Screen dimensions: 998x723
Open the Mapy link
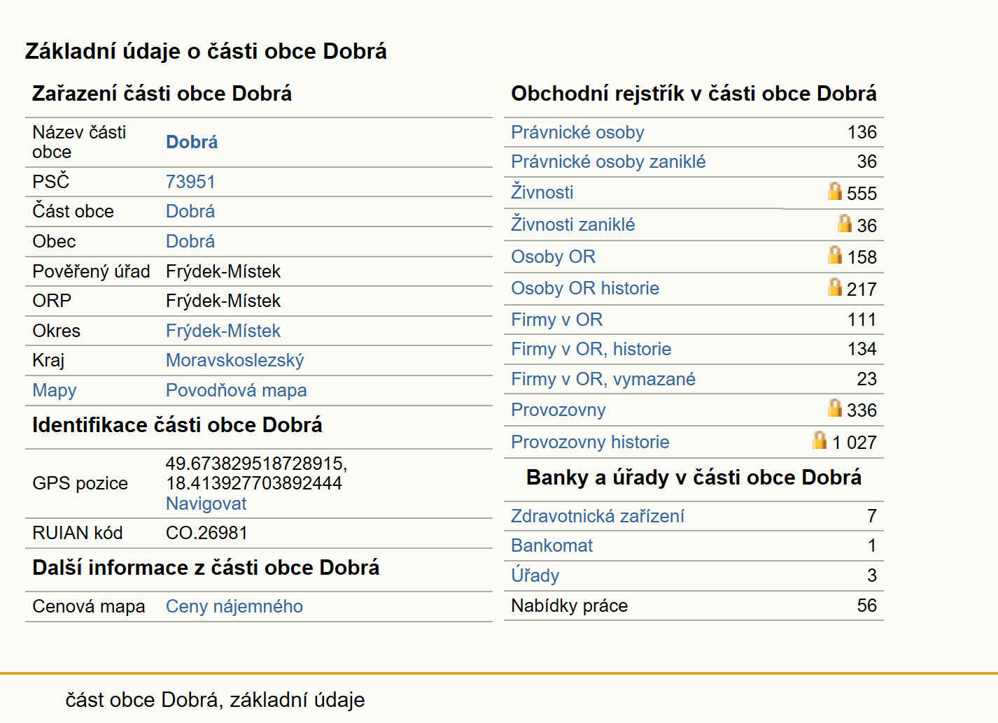point(55,390)
